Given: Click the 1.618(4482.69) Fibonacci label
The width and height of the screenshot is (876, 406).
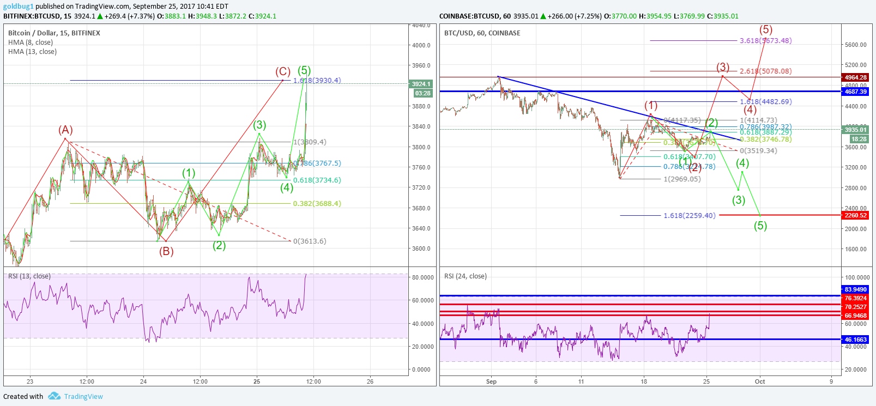Looking at the screenshot, I should pyautogui.click(x=766, y=101).
